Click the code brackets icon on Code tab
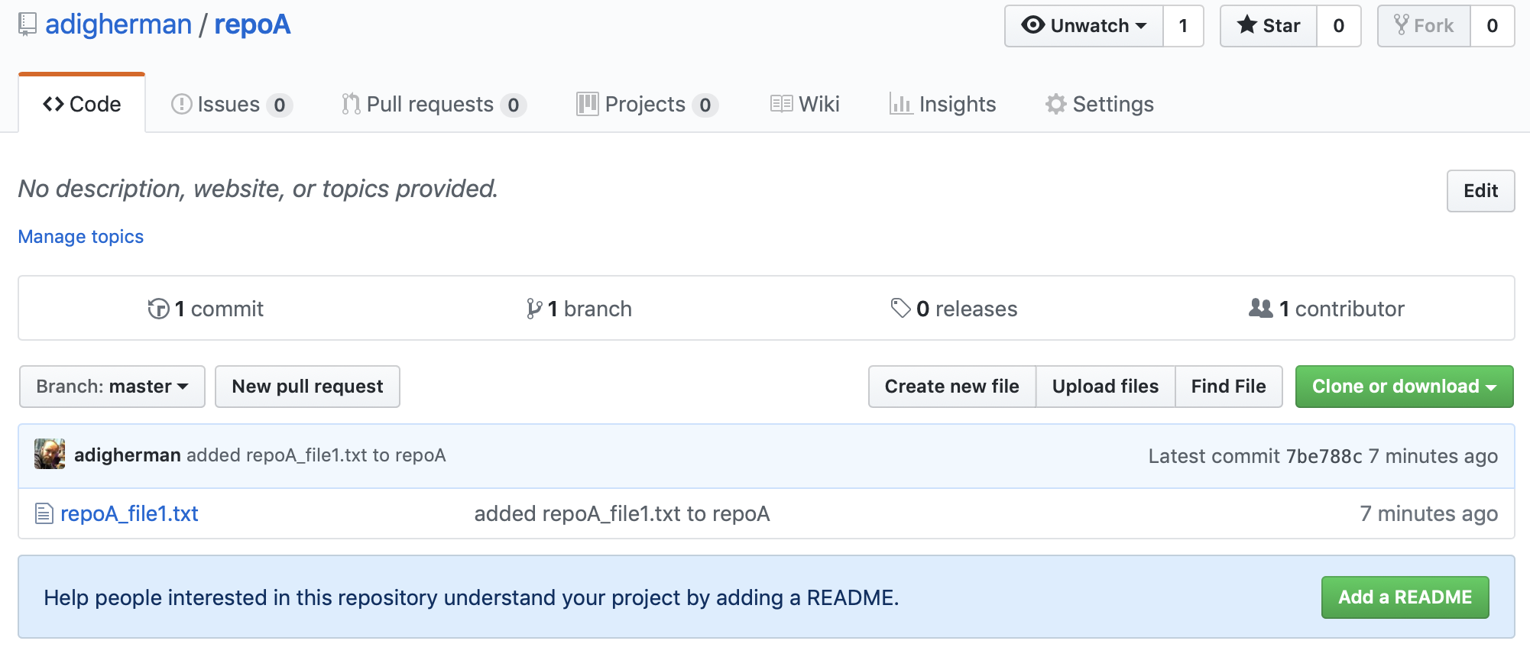Screen dimensions: 1530x657 click(53, 104)
